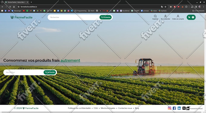Open the Adam bookmark
206x113 pixels.
(x=154, y=11)
